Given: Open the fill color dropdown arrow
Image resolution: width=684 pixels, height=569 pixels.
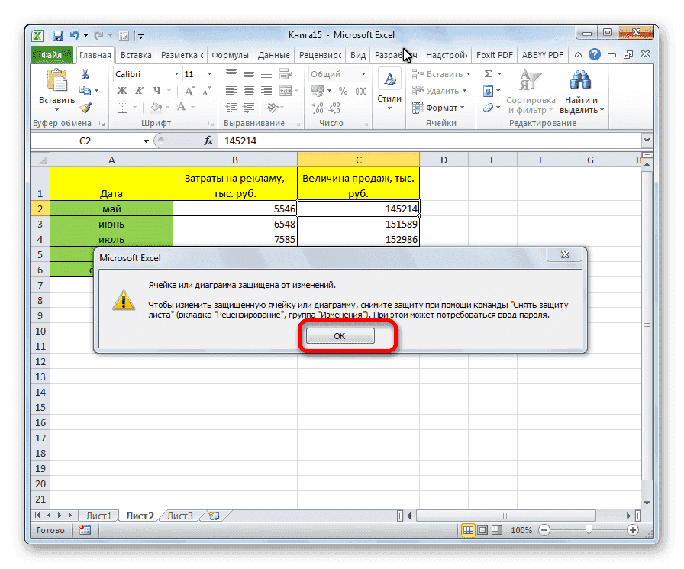Looking at the screenshot, I should tap(167, 107).
